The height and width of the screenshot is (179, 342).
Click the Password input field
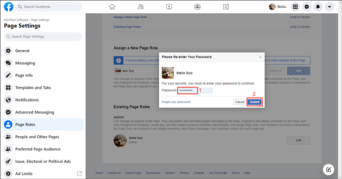(195, 90)
